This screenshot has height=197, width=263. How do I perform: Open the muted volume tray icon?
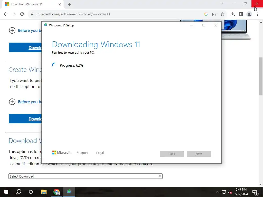click(x=230, y=192)
